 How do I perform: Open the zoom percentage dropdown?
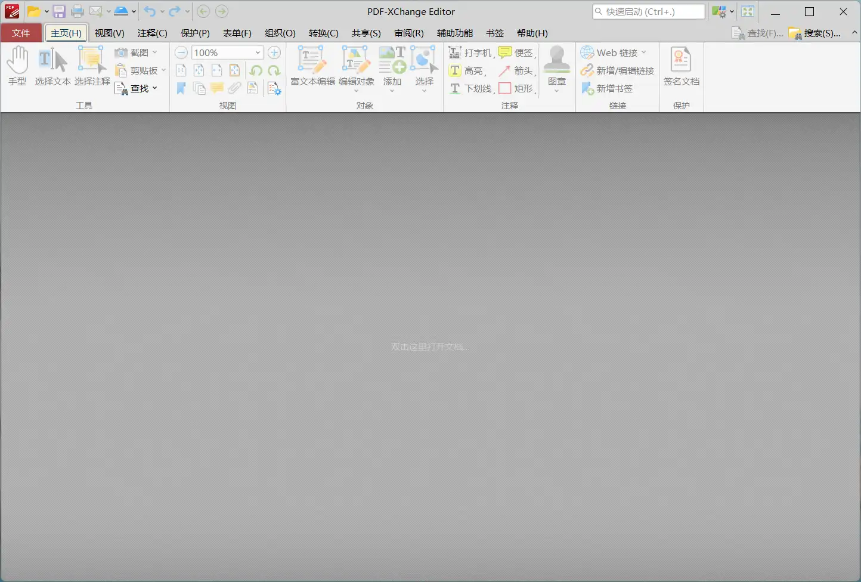coord(257,52)
